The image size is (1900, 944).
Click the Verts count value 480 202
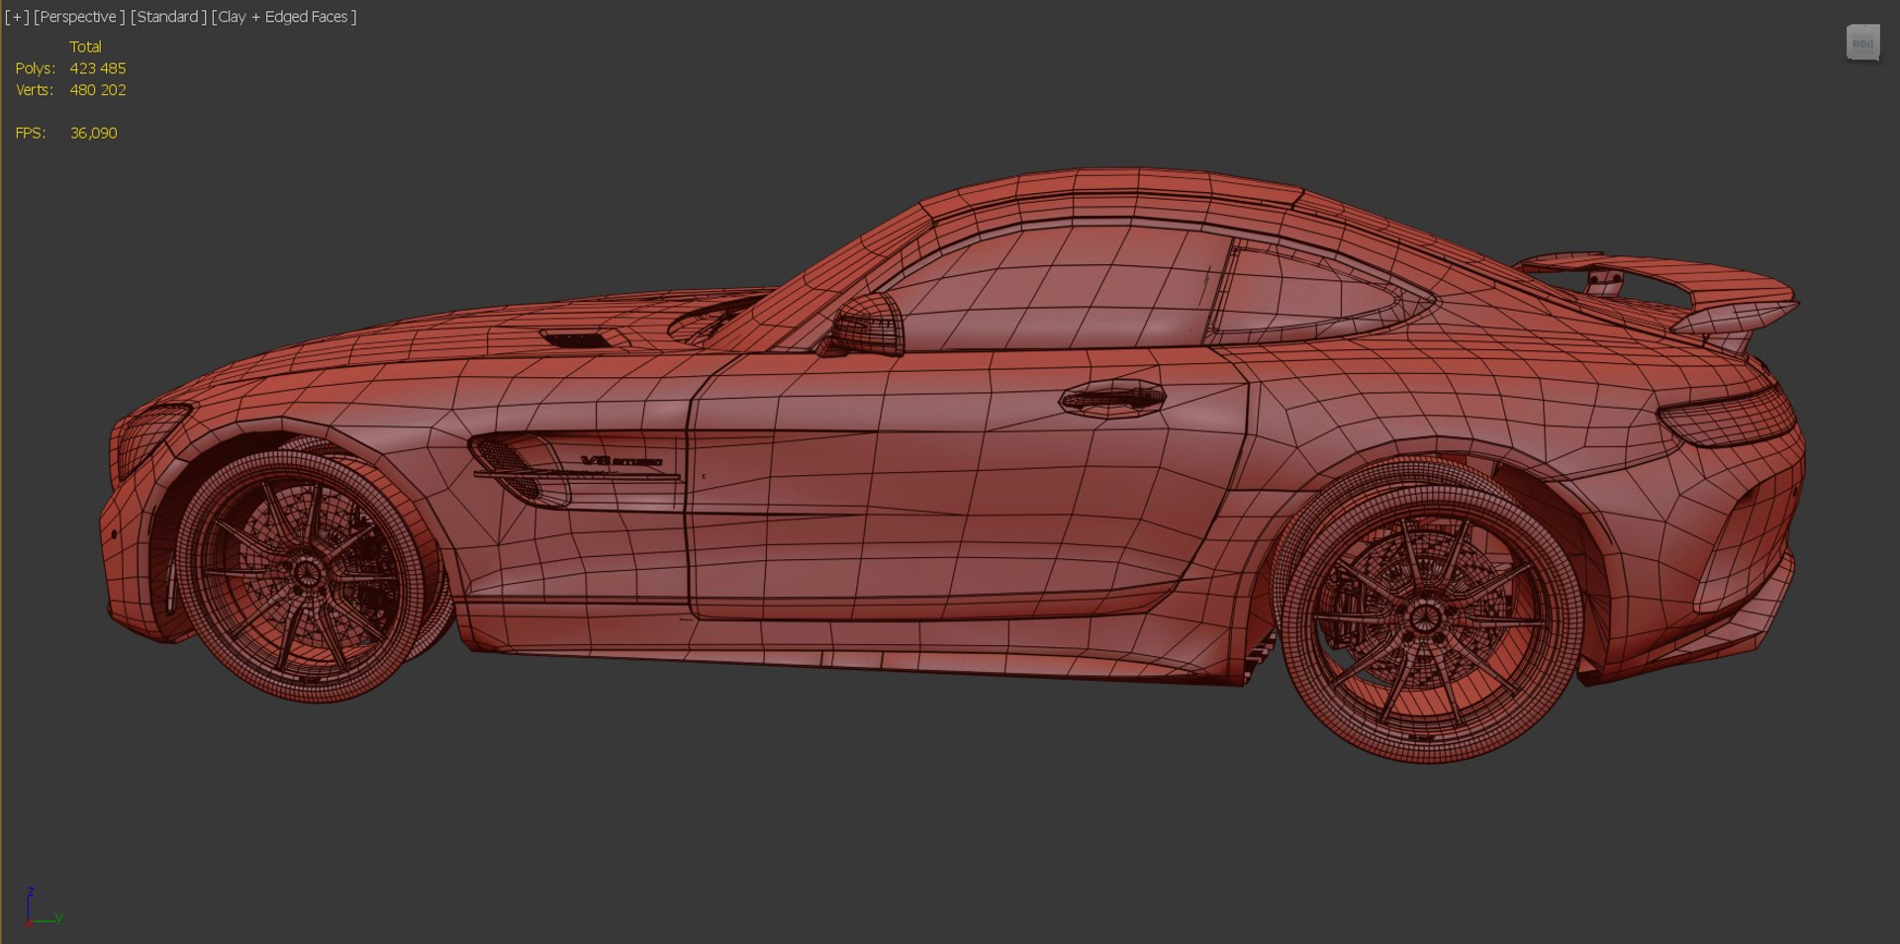(98, 90)
